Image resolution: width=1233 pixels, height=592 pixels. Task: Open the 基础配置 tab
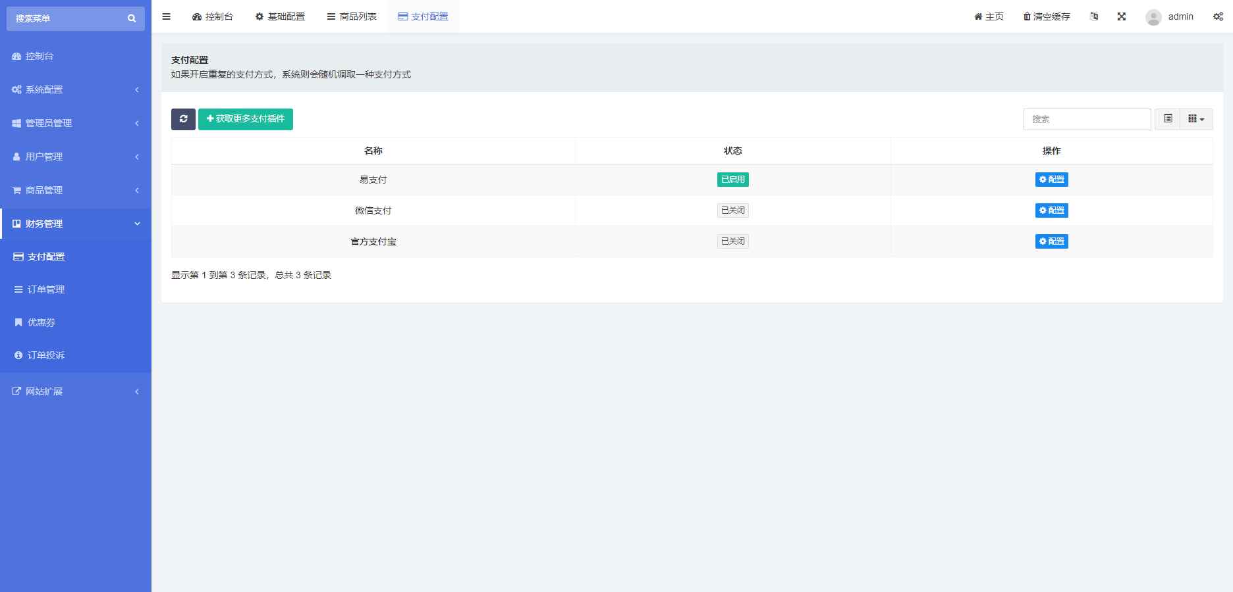280,16
